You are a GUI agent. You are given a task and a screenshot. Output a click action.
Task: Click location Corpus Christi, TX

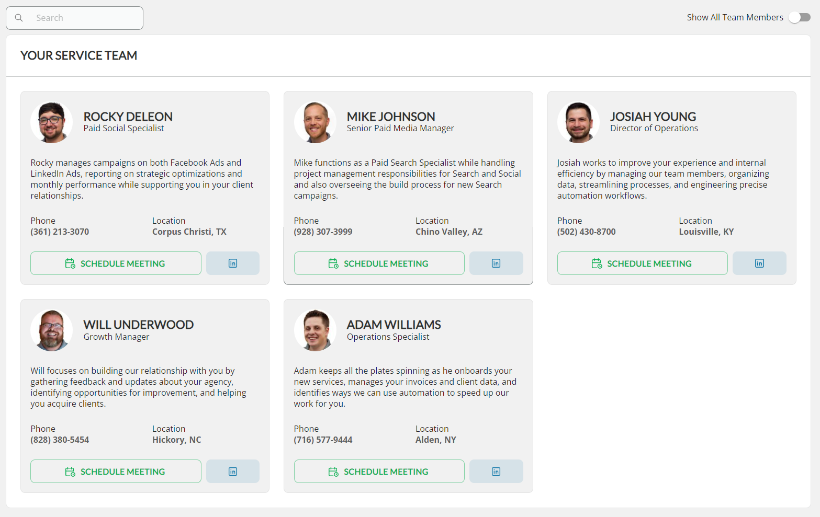(x=189, y=232)
